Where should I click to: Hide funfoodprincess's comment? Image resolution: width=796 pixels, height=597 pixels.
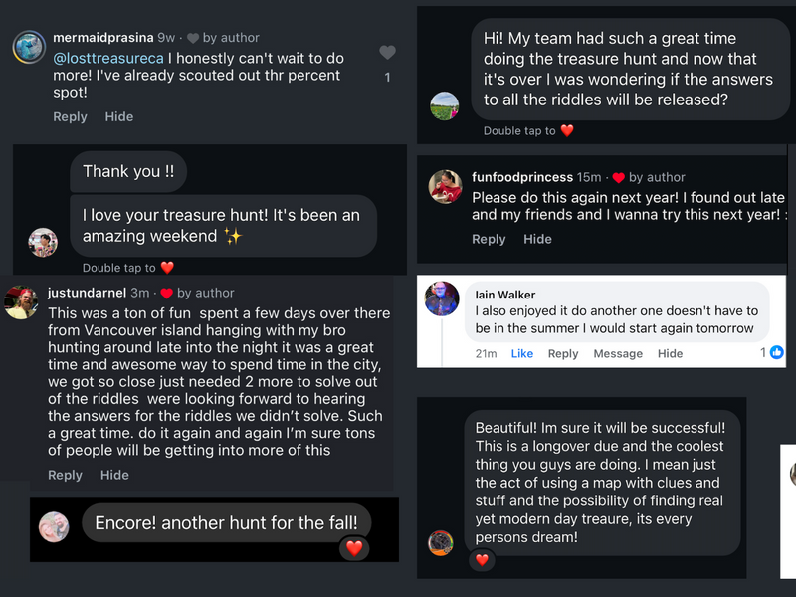point(537,239)
